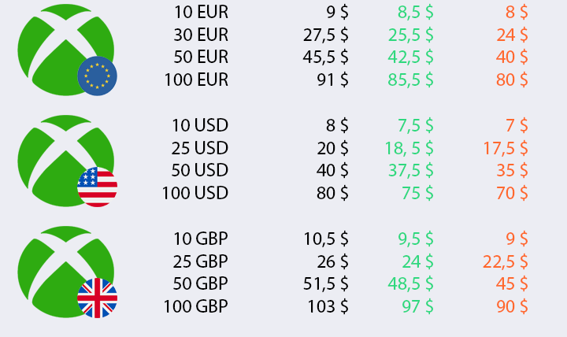Click the green 85,5 $ price
Screen dimensions: 567x337
pos(410,80)
